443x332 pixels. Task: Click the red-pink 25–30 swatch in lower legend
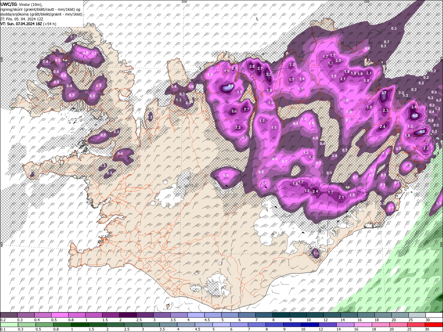(416, 324)
